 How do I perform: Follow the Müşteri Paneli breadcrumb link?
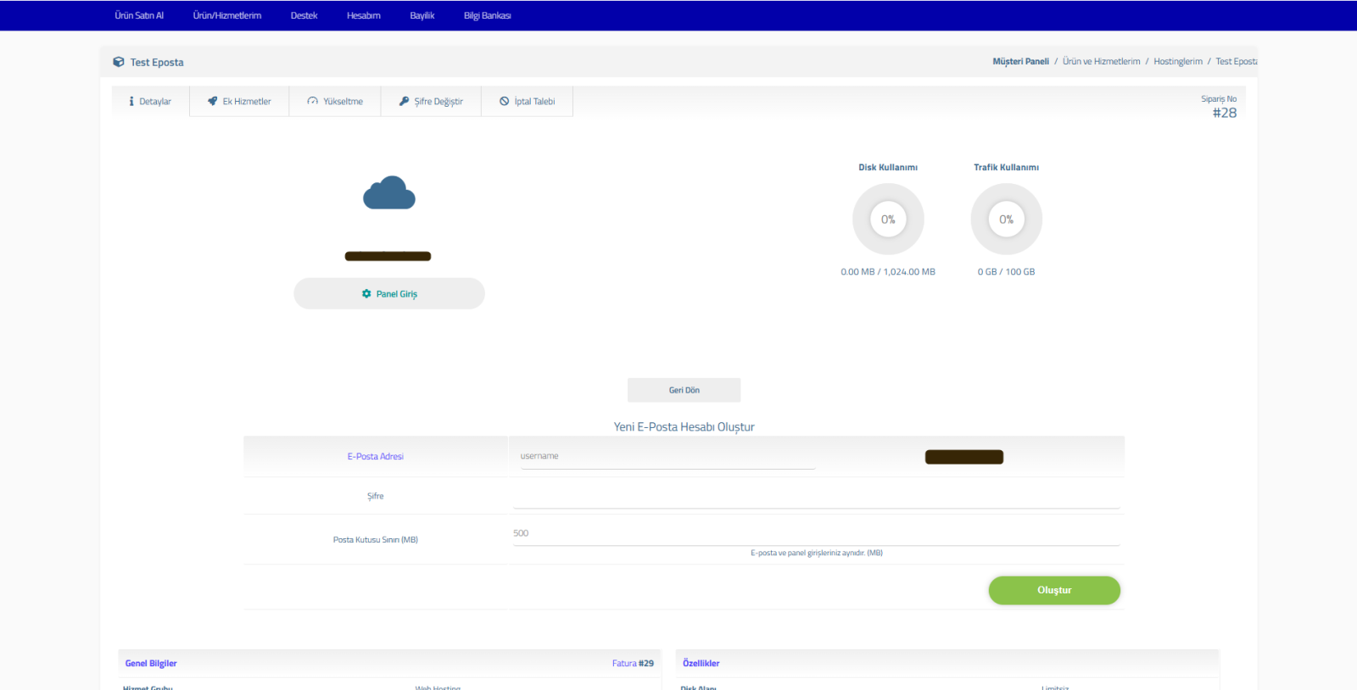point(1020,62)
